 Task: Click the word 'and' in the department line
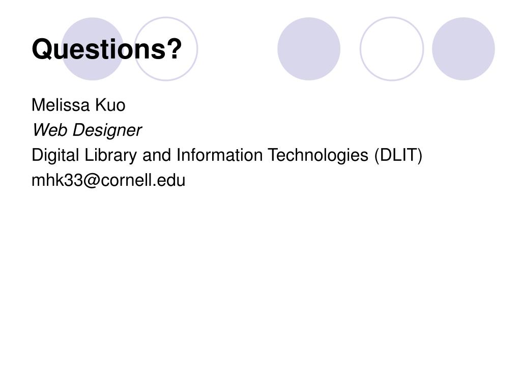tap(157, 155)
